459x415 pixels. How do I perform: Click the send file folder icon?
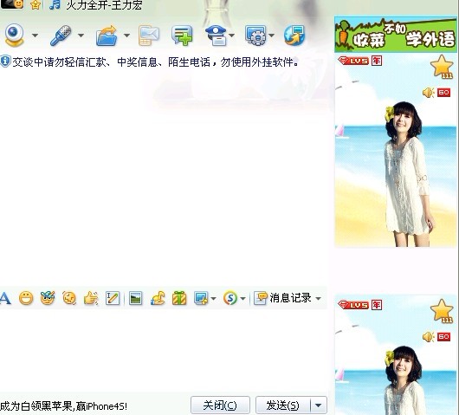pyautogui.click(x=107, y=36)
